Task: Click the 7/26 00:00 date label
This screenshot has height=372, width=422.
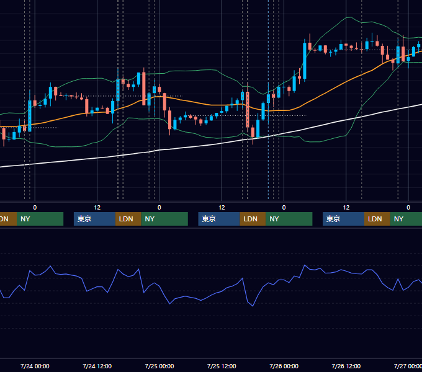Action: [x=284, y=366]
